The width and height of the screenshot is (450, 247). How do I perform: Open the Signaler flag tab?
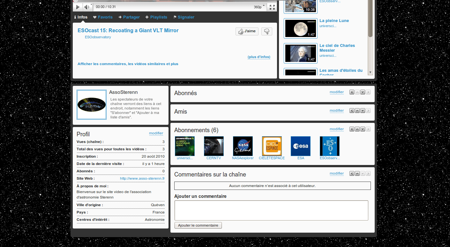186,17
